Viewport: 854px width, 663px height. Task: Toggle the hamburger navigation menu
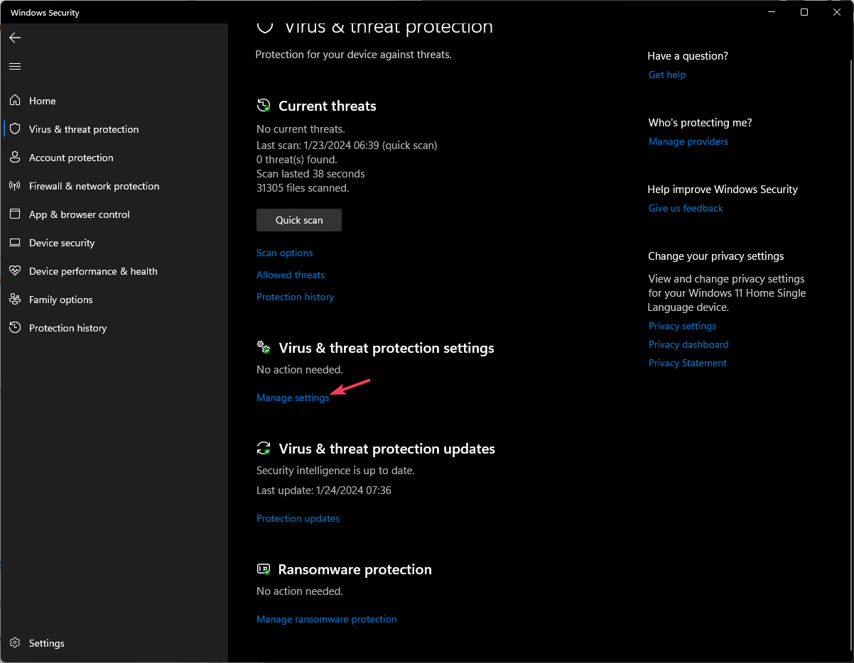click(x=15, y=66)
